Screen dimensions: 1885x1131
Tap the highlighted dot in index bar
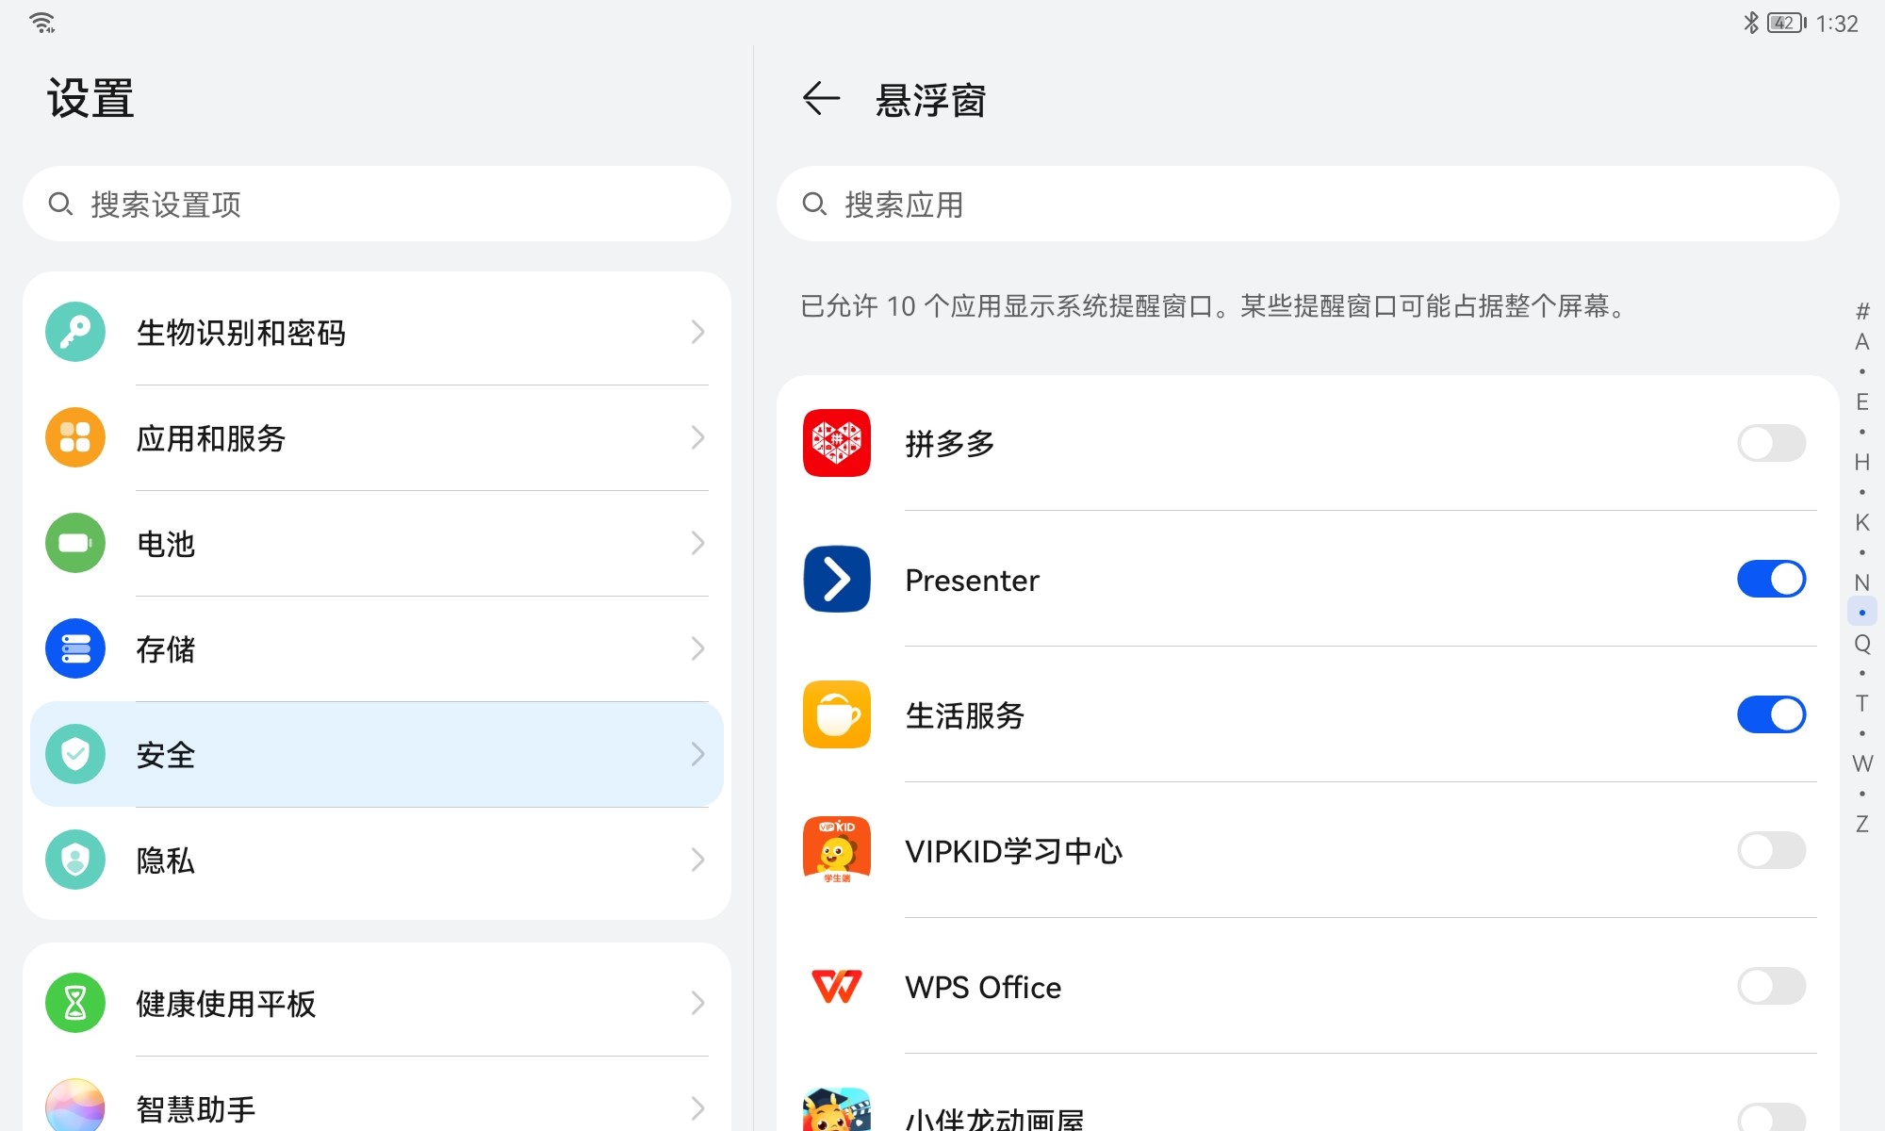(1862, 613)
